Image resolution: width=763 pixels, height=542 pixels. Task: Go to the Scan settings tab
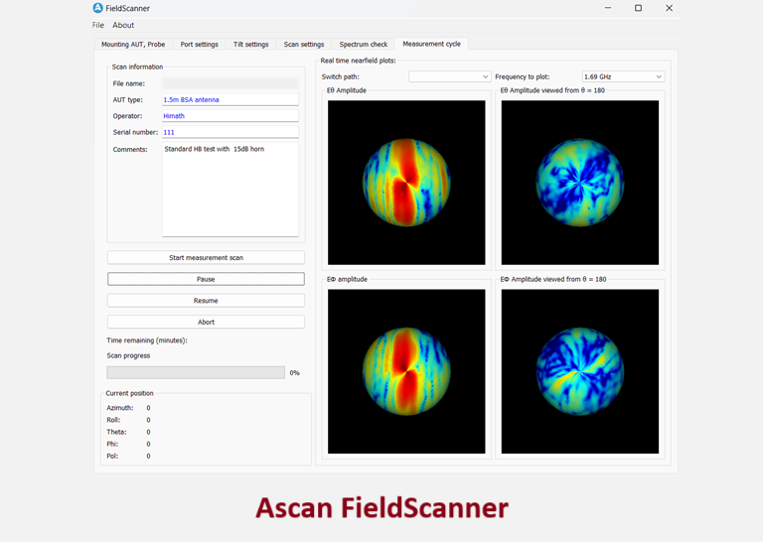pyautogui.click(x=304, y=45)
